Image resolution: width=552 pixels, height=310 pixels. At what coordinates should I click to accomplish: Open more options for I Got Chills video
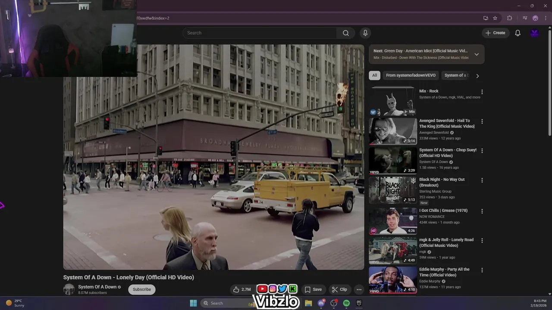482,211
